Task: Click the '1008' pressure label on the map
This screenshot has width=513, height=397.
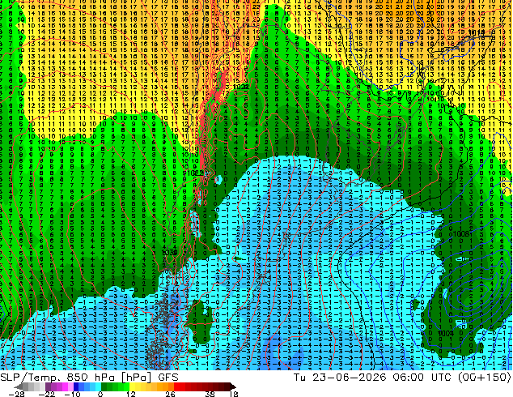Action: (x=462, y=234)
